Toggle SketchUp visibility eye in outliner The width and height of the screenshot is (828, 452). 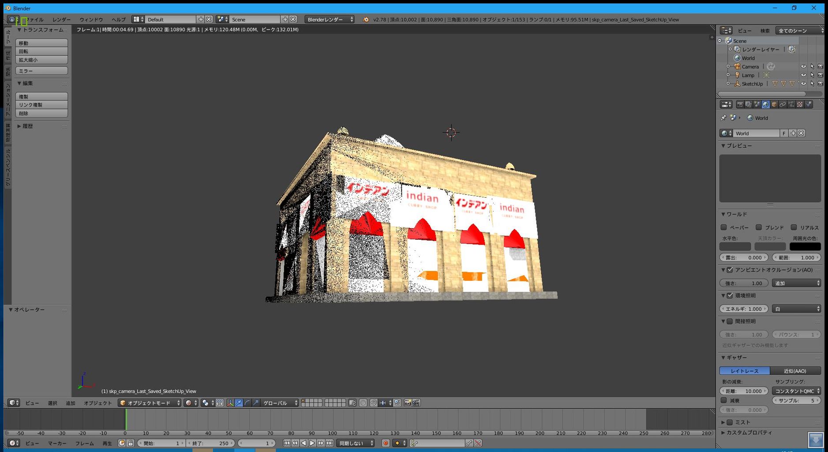point(803,83)
